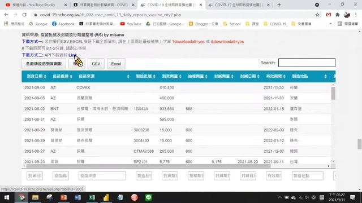Open the Gmail extension icon

point(329,15)
